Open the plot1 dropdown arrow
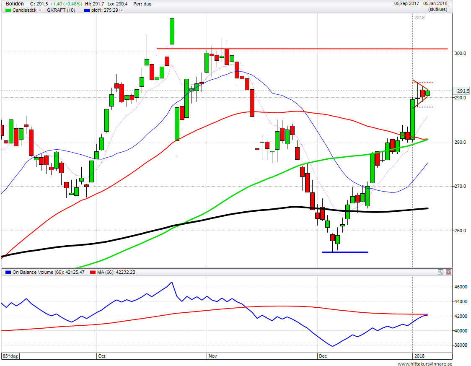 (x=121, y=10)
